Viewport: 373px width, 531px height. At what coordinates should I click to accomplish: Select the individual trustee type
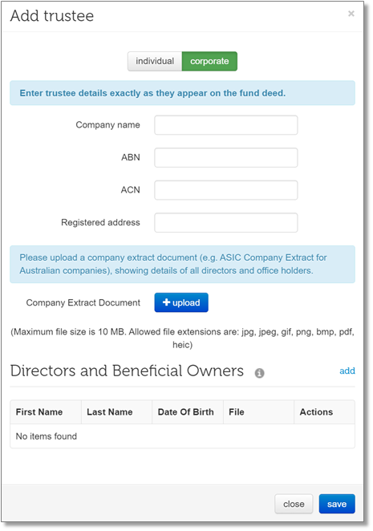pos(155,61)
